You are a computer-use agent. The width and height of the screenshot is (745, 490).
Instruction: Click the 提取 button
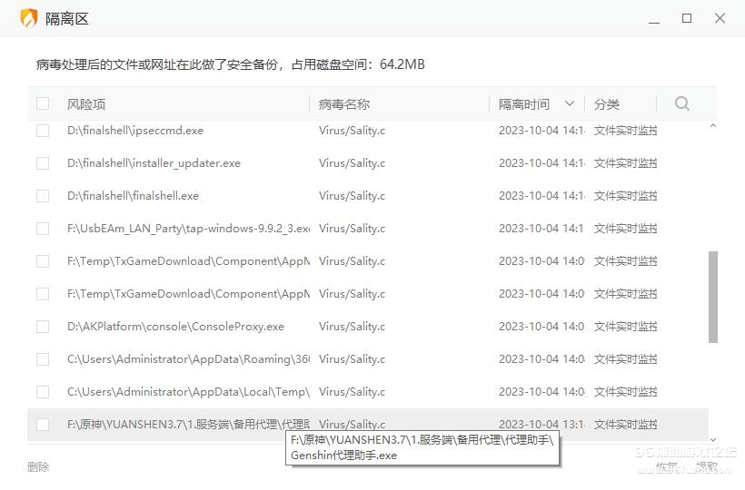click(x=707, y=467)
